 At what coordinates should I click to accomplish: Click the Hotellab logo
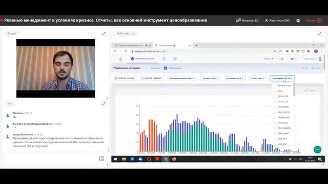click(120, 59)
